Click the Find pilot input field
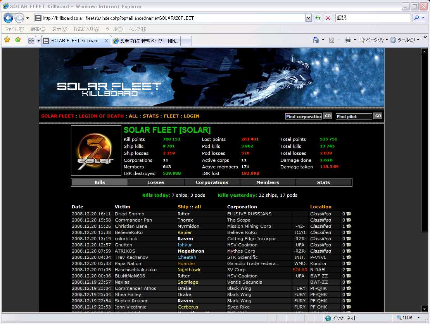Viewport: 430px width, 324px height. (354, 116)
